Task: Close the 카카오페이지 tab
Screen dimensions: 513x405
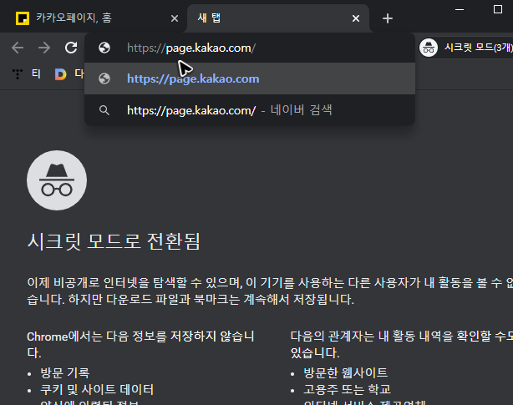Action: [x=175, y=18]
